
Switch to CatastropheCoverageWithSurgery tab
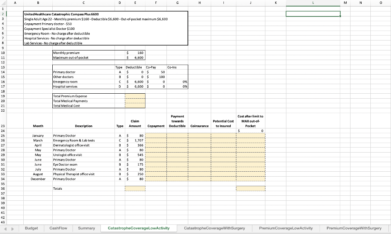coord(215,228)
